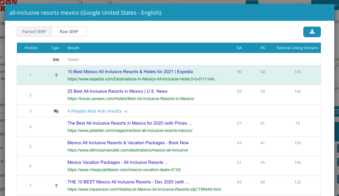Click the PA column header
Viewport: 339px width, 196px height.
pyautogui.click(x=263, y=48)
